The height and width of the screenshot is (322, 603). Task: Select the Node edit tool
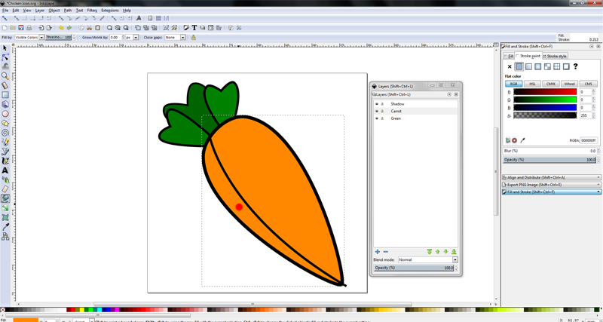(5, 57)
